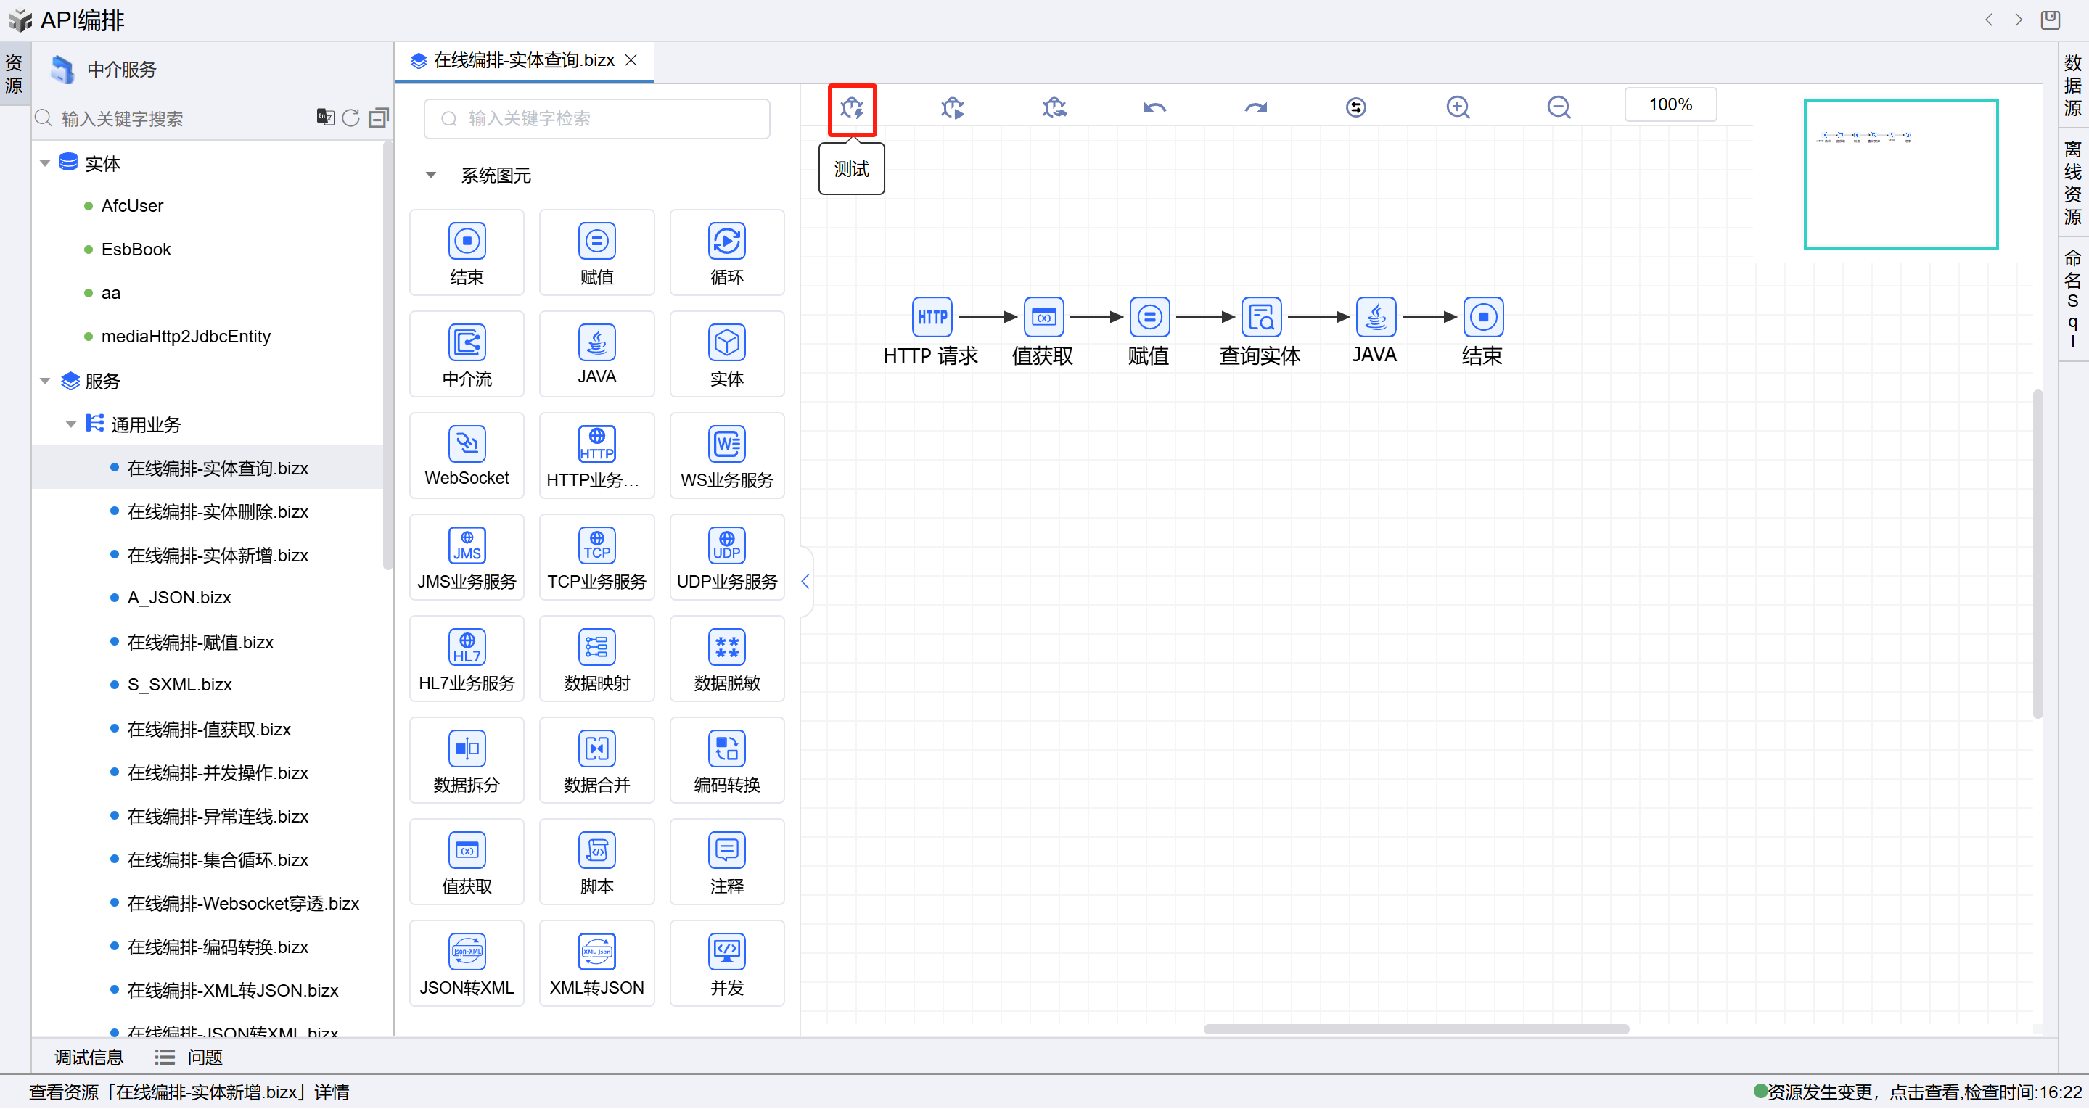Click the undo arrow in the canvas toolbar
This screenshot has width=2089, height=1109.
[1154, 108]
